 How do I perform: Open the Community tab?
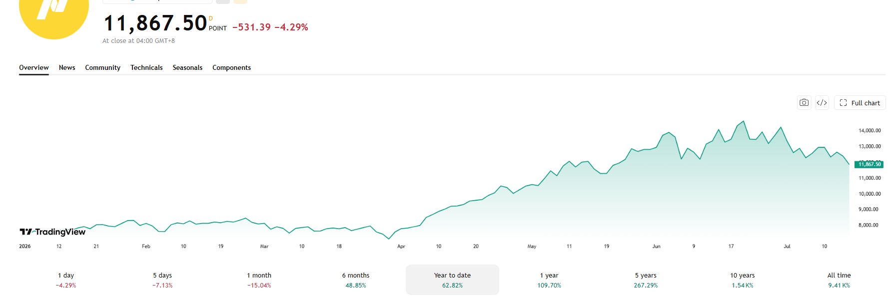click(102, 67)
